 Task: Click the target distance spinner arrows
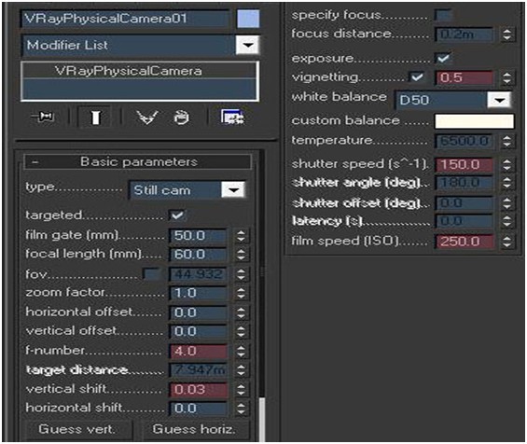click(x=241, y=370)
